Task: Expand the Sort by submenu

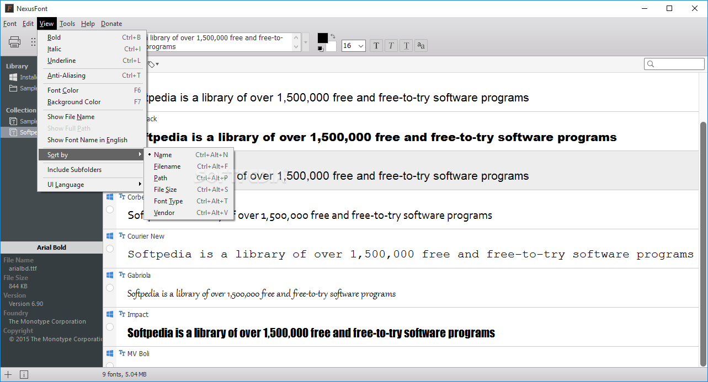Action: tap(92, 155)
